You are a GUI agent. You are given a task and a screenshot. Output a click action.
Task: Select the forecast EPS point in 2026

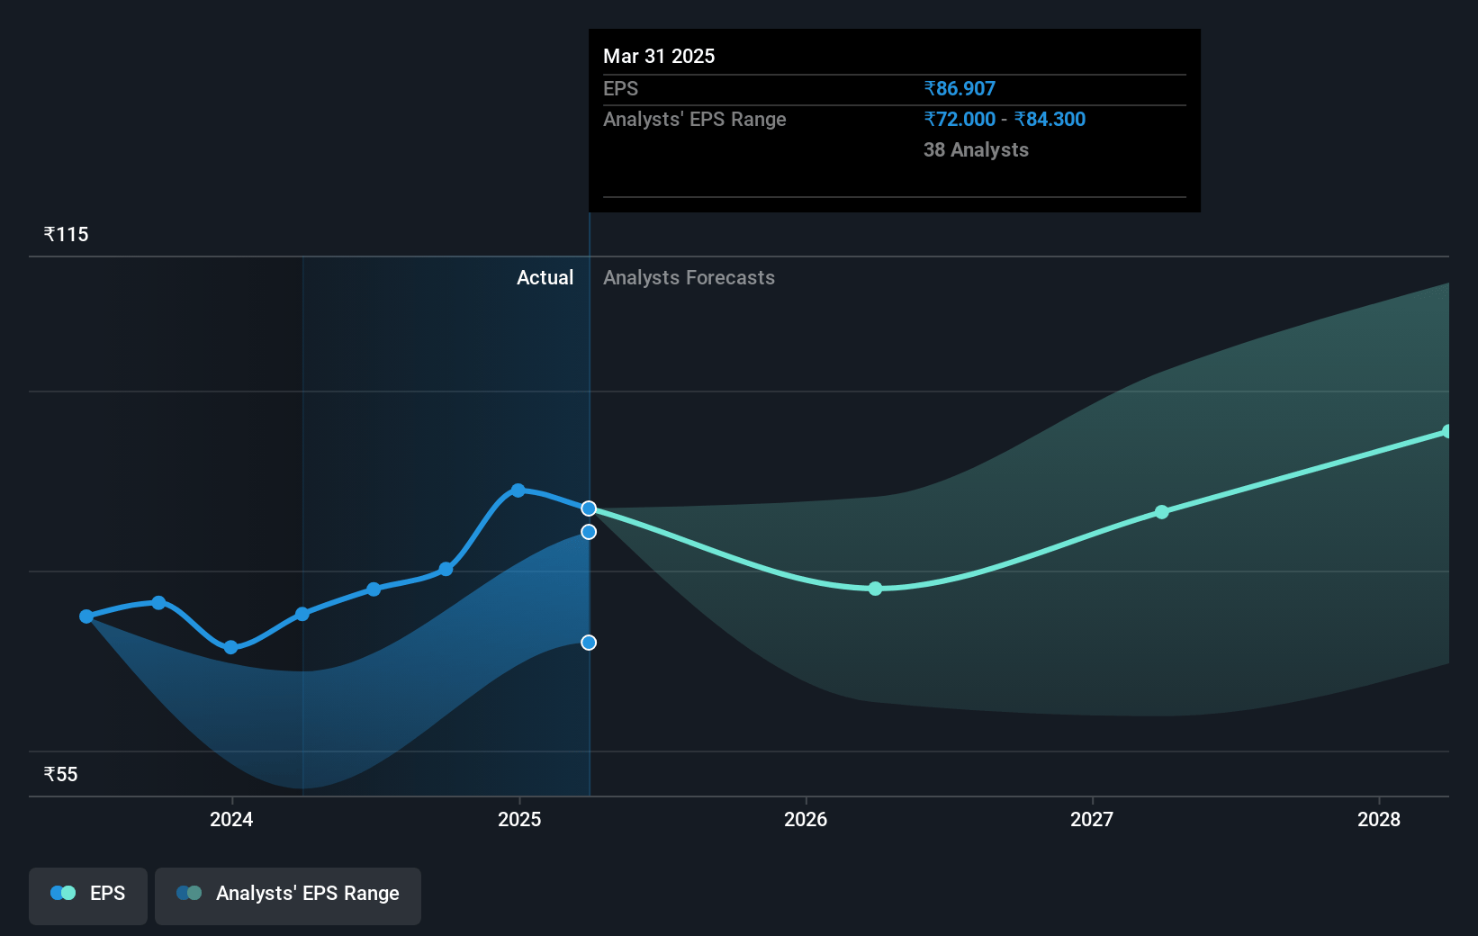pyautogui.click(x=875, y=589)
